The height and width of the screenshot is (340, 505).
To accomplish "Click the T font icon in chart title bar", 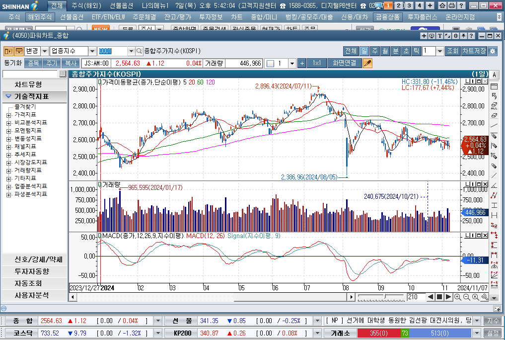I will (x=439, y=36).
